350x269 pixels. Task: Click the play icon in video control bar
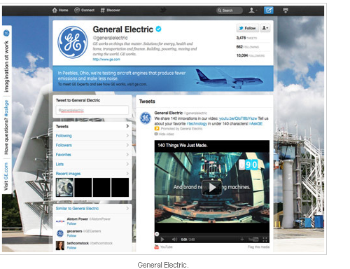coord(162,240)
